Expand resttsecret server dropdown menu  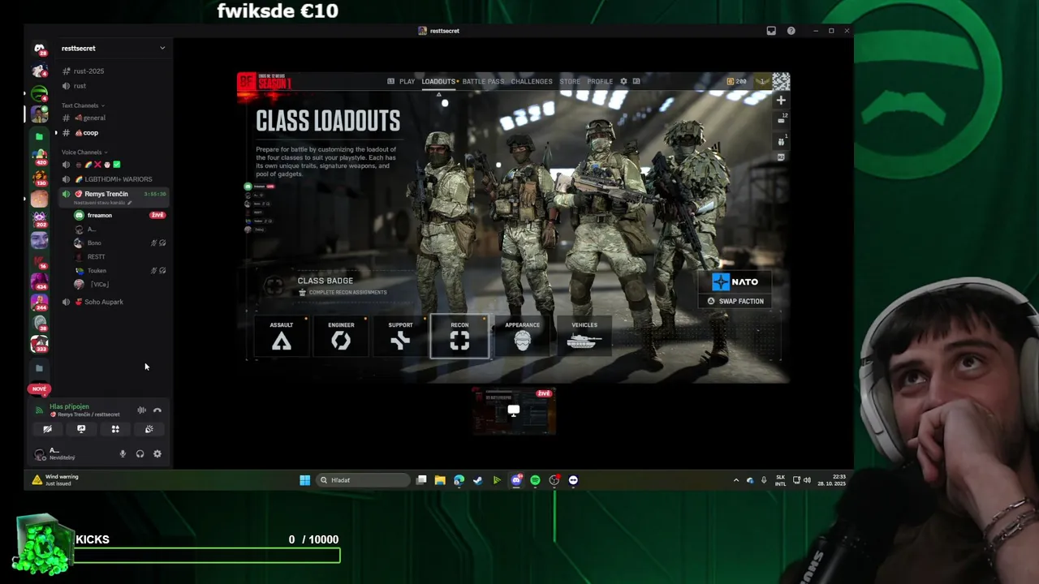[162, 48]
